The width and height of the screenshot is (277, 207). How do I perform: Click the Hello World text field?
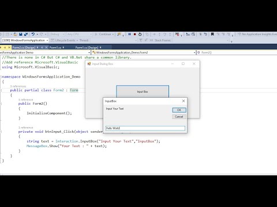(x=145, y=128)
